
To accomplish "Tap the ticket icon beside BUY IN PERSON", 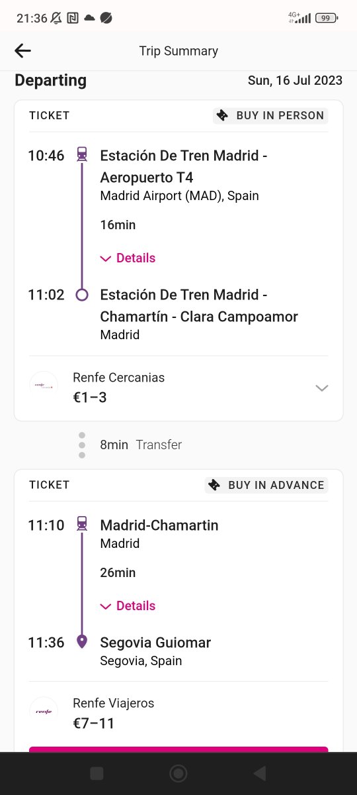I will pos(223,116).
